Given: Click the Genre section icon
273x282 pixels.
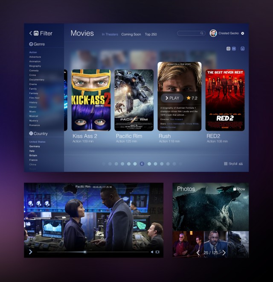Looking at the screenshot, I should [31, 44].
